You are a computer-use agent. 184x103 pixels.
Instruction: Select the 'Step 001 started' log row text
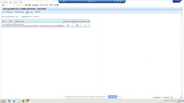tap(40, 26)
